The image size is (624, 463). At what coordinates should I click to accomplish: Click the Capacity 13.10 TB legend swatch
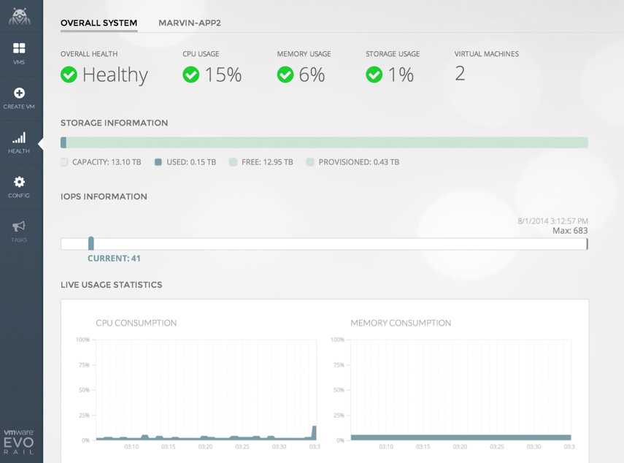[64, 162]
